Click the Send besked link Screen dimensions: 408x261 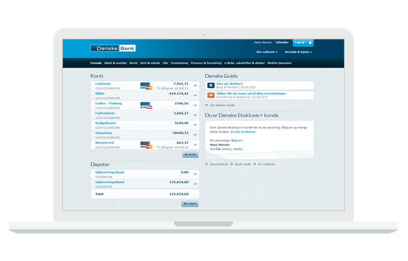coord(218,164)
